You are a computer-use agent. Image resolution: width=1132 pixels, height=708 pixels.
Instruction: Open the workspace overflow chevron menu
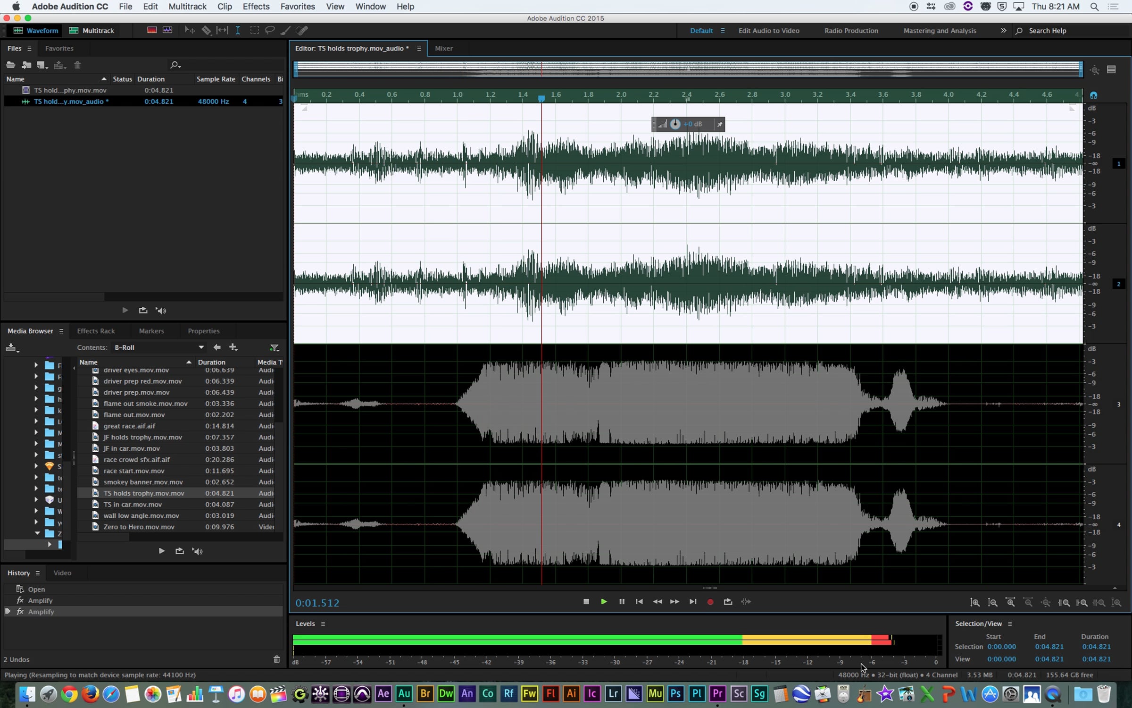(1003, 31)
